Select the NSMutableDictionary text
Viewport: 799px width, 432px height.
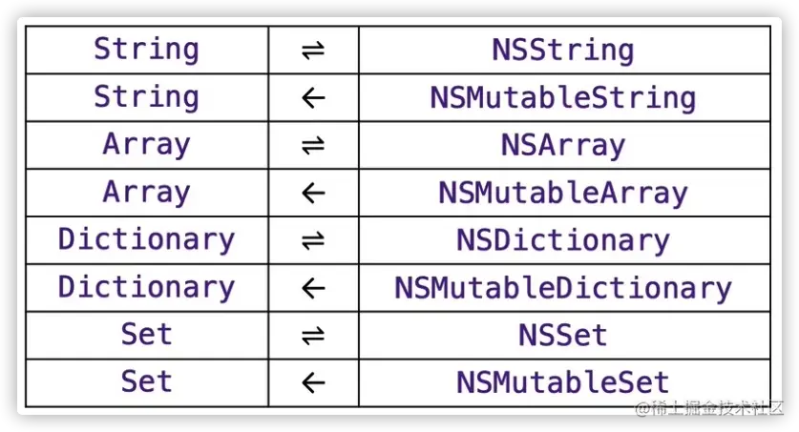coord(563,289)
